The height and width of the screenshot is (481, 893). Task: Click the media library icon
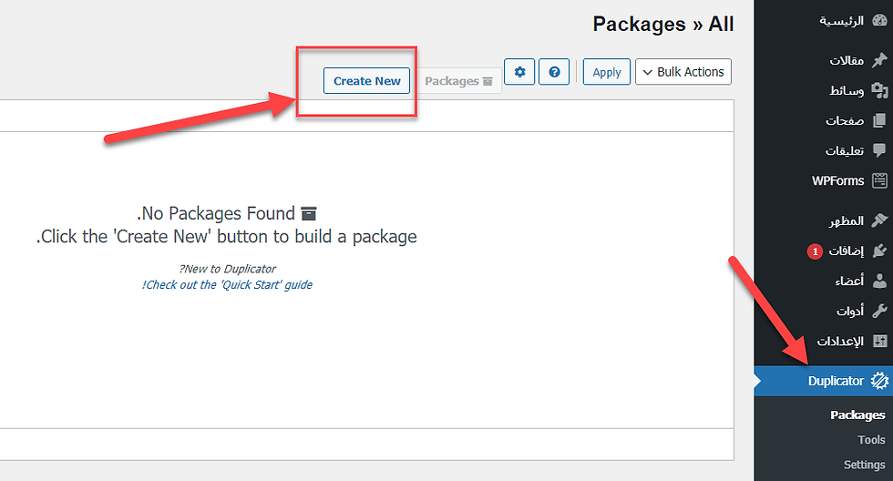click(x=879, y=90)
